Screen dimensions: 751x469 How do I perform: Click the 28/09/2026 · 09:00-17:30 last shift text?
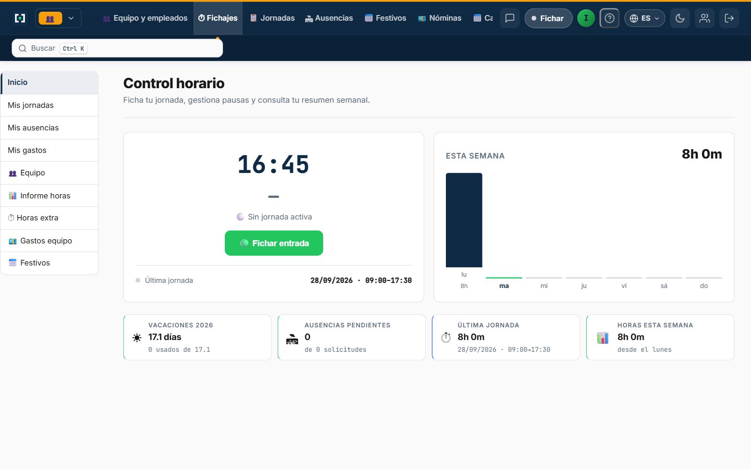361,280
